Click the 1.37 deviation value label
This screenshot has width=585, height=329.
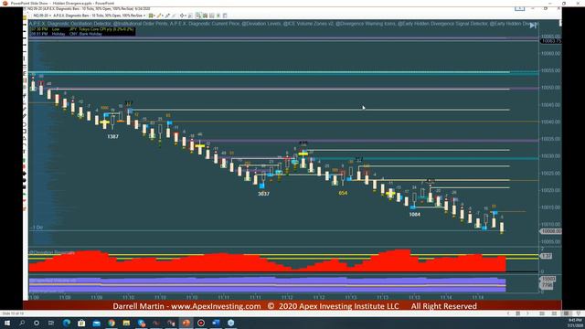(x=546, y=256)
